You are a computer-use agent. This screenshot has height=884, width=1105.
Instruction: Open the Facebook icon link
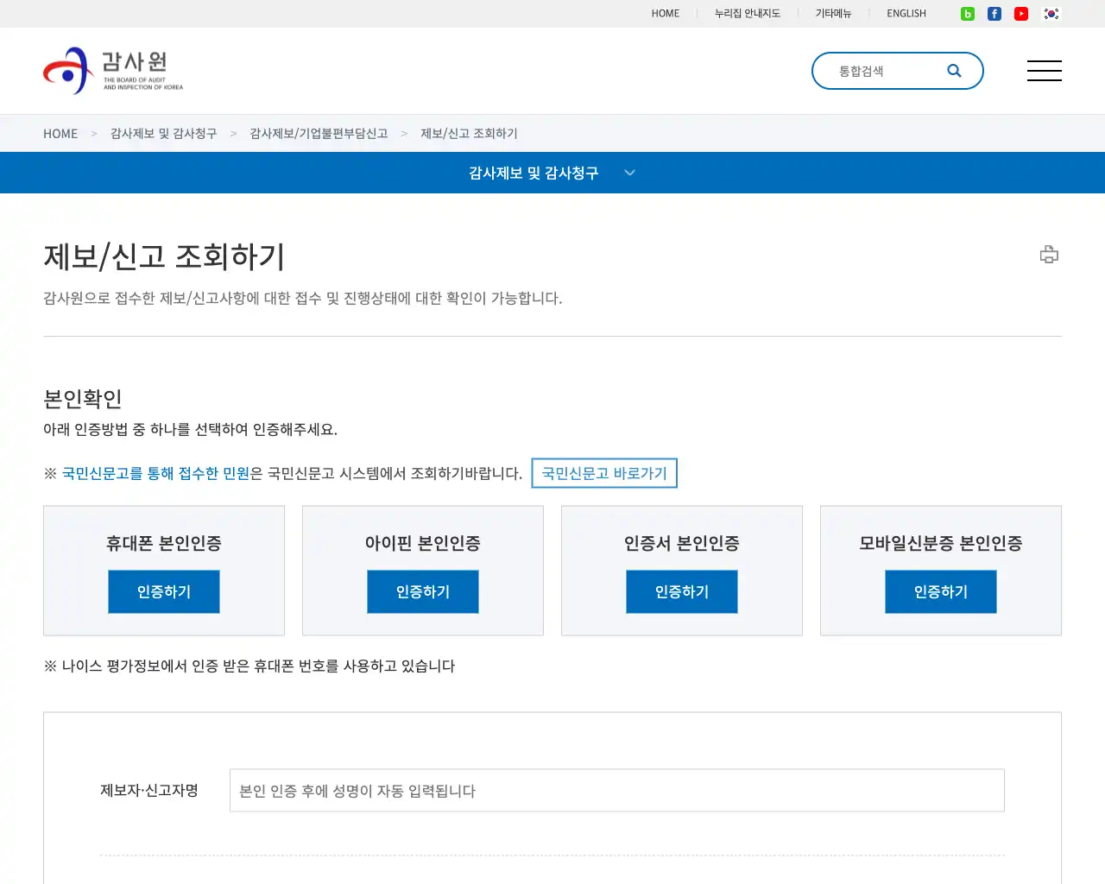pos(994,14)
